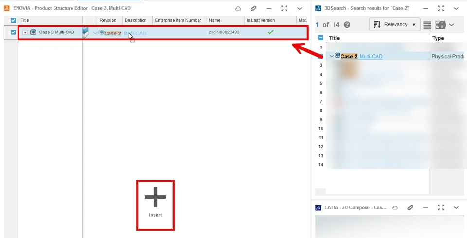Maximize the ENOVIA Product Structure Editor widget
Viewport: 467px width, 238px height.
[x=284, y=8]
